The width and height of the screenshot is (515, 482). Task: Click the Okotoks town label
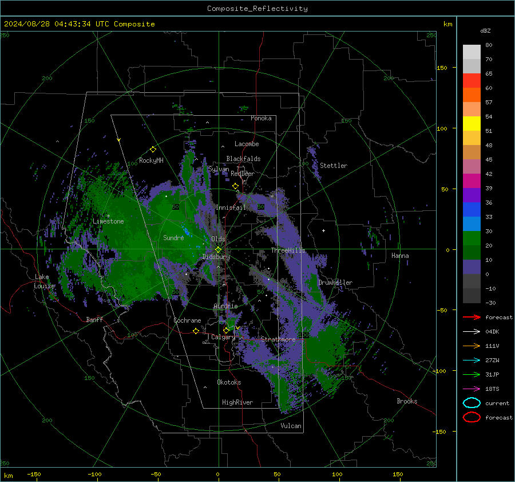pyautogui.click(x=229, y=382)
